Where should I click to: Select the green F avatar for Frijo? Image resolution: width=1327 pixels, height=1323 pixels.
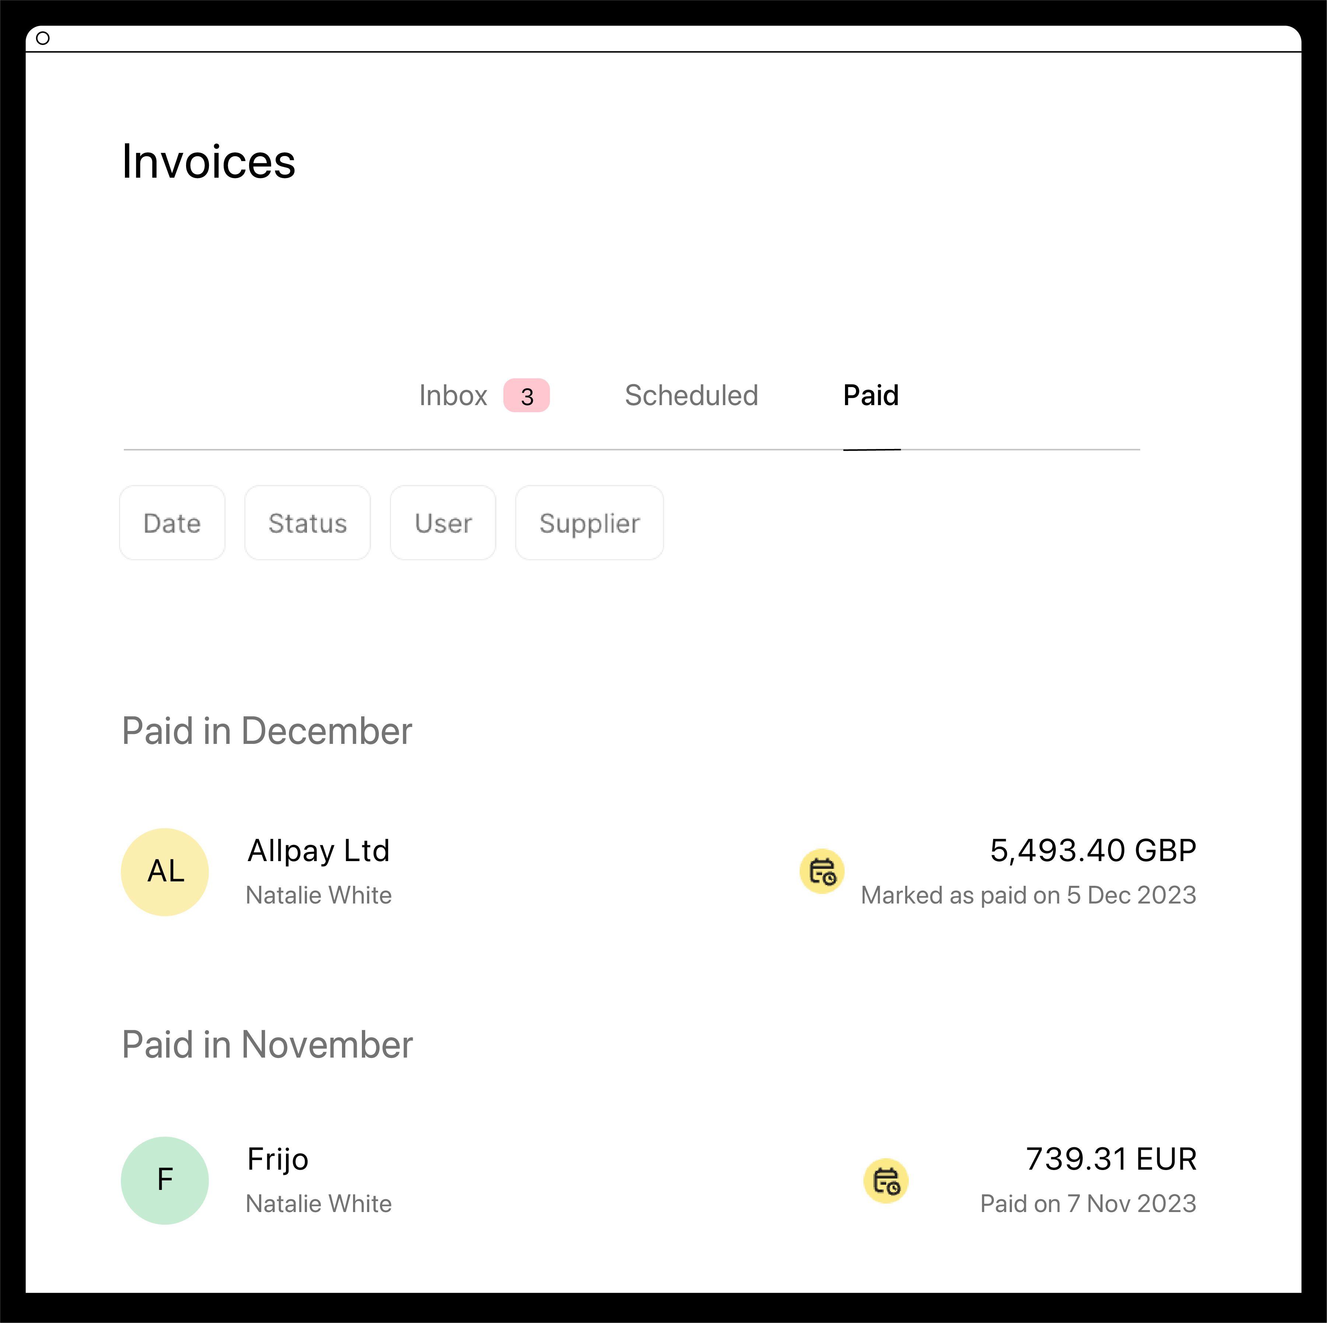(164, 1180)
